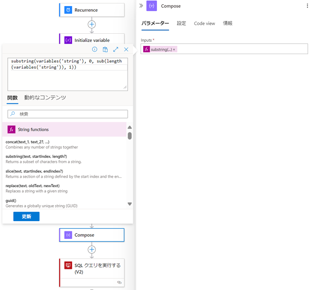Collapse the Compose side panel with the chevrons

[x=141, y=6]
